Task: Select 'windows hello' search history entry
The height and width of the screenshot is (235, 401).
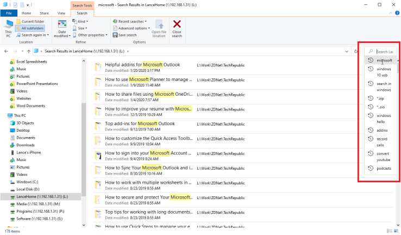Action: [381, 119]
